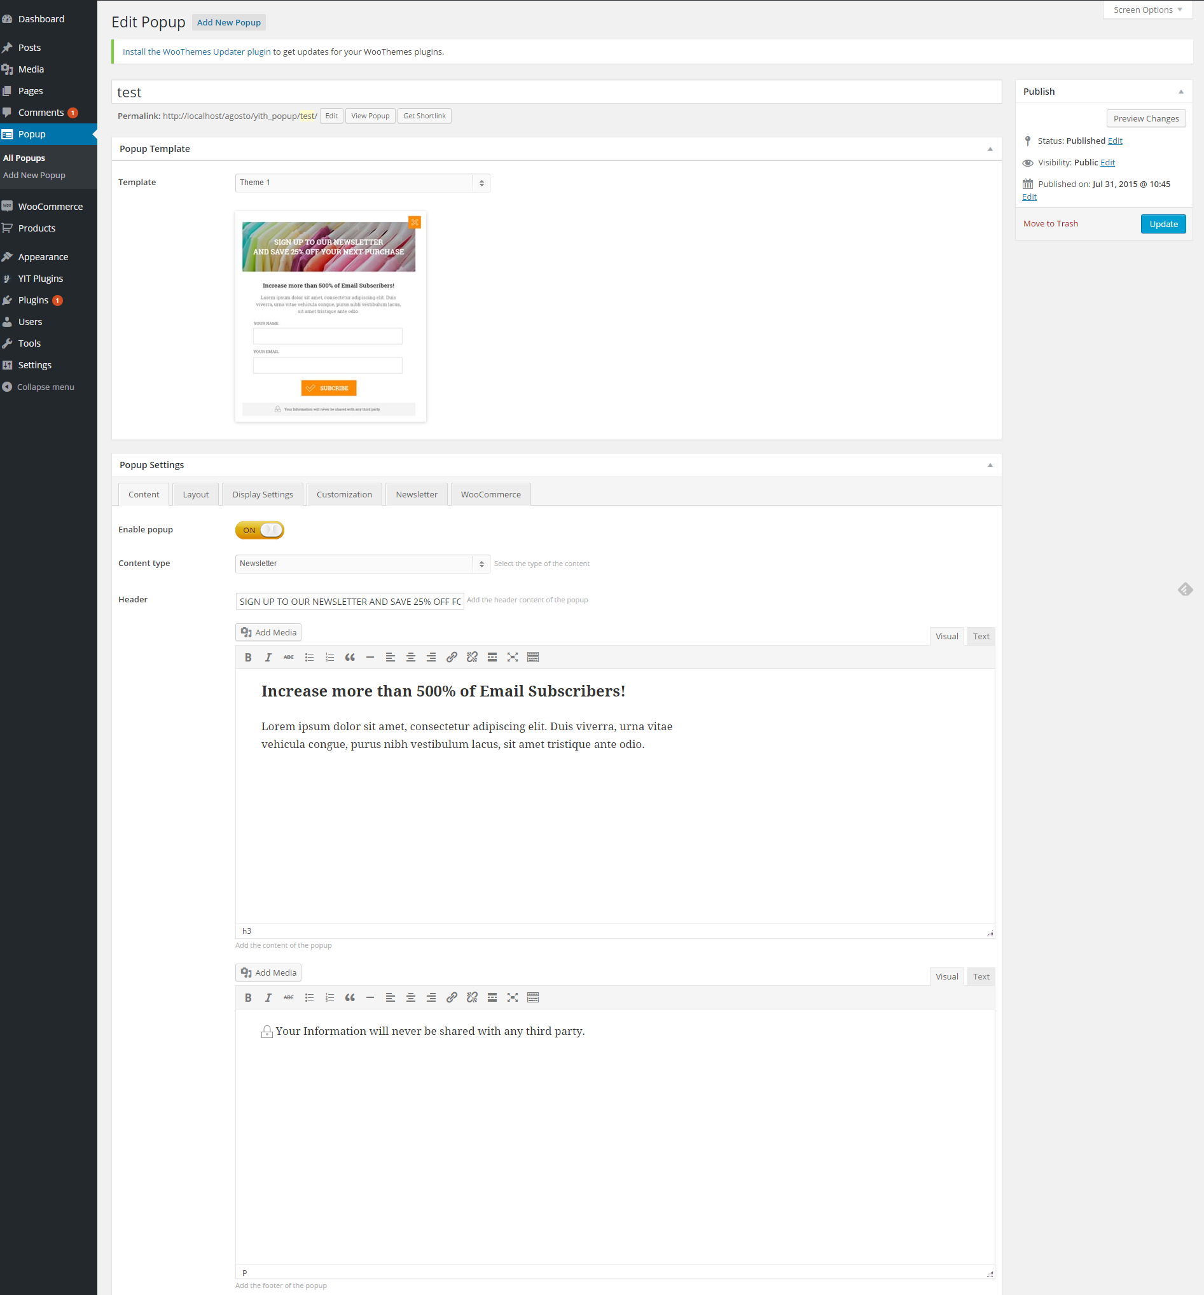Apply blockquote in the footer editor
This screenshot has width=1204, height=1295.
(x=350, y=997)
